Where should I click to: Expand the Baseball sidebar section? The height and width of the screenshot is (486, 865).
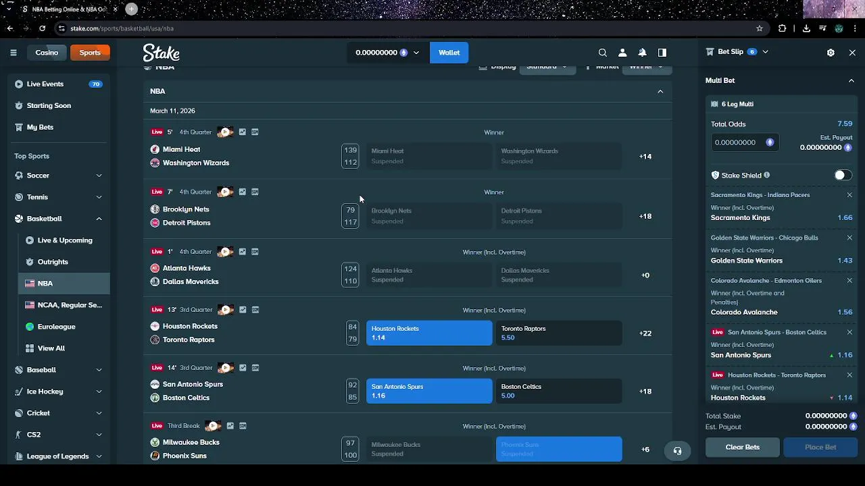(x=99, y=370)
